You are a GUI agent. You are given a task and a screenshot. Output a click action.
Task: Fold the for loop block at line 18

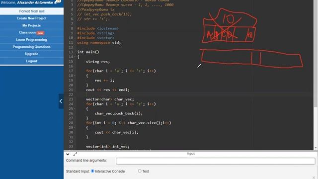tap(75, 76)
